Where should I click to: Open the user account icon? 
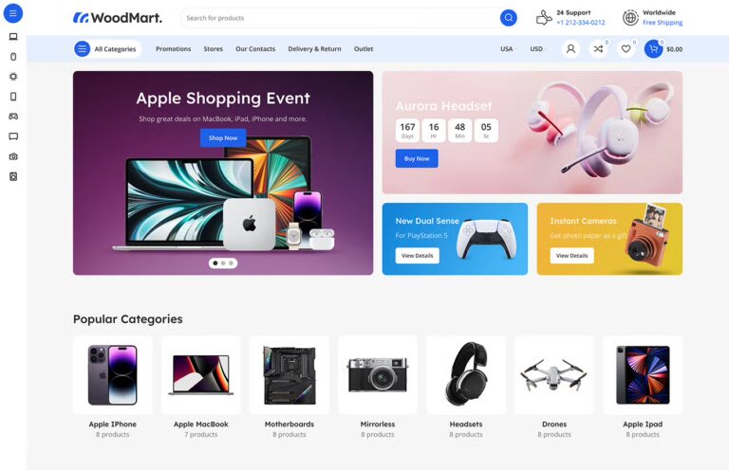570,48
